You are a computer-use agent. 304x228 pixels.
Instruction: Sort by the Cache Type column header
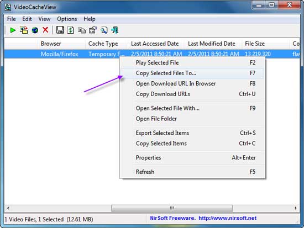107,44
